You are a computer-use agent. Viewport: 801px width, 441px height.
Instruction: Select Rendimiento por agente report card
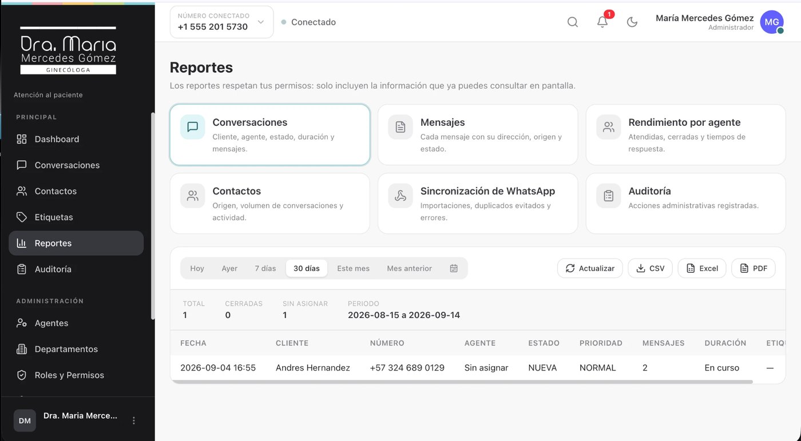[x=685, y=135]
